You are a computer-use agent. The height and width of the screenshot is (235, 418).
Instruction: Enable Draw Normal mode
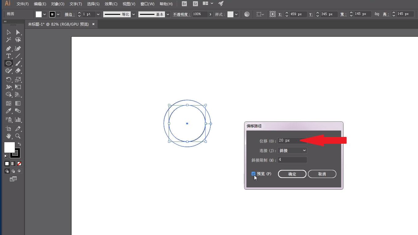coord(7,171)
